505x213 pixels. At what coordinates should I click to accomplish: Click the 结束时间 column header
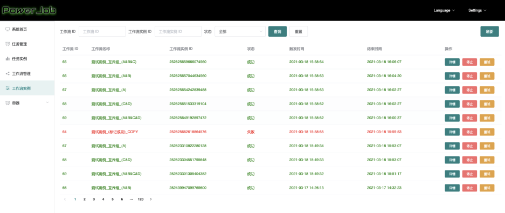click(x=375, y=49)
